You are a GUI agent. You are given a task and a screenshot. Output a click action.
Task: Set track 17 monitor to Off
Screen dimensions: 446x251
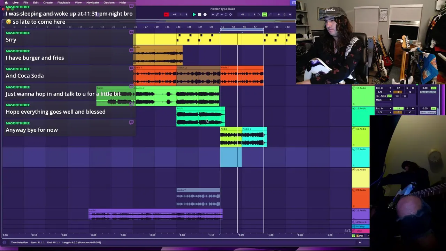pyautogui.click(x=390, y=96)
